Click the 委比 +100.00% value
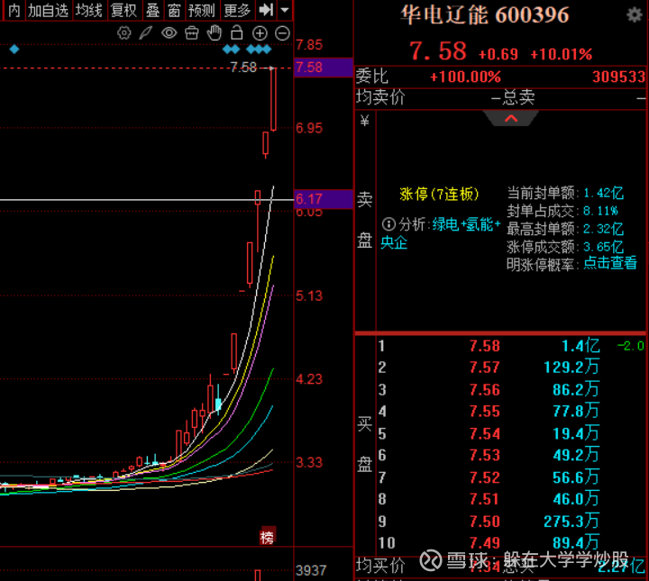649x581 pixels. click(x=465, y=77)
